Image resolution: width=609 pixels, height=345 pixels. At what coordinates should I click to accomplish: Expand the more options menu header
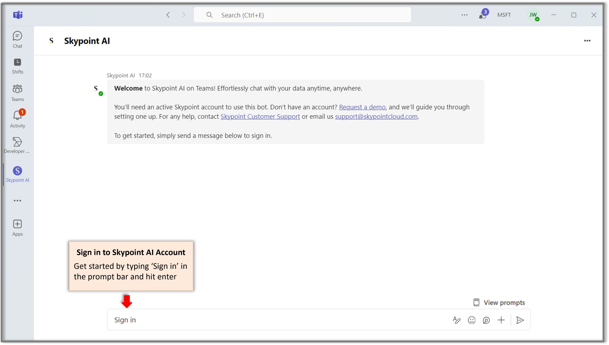[587, 41]
